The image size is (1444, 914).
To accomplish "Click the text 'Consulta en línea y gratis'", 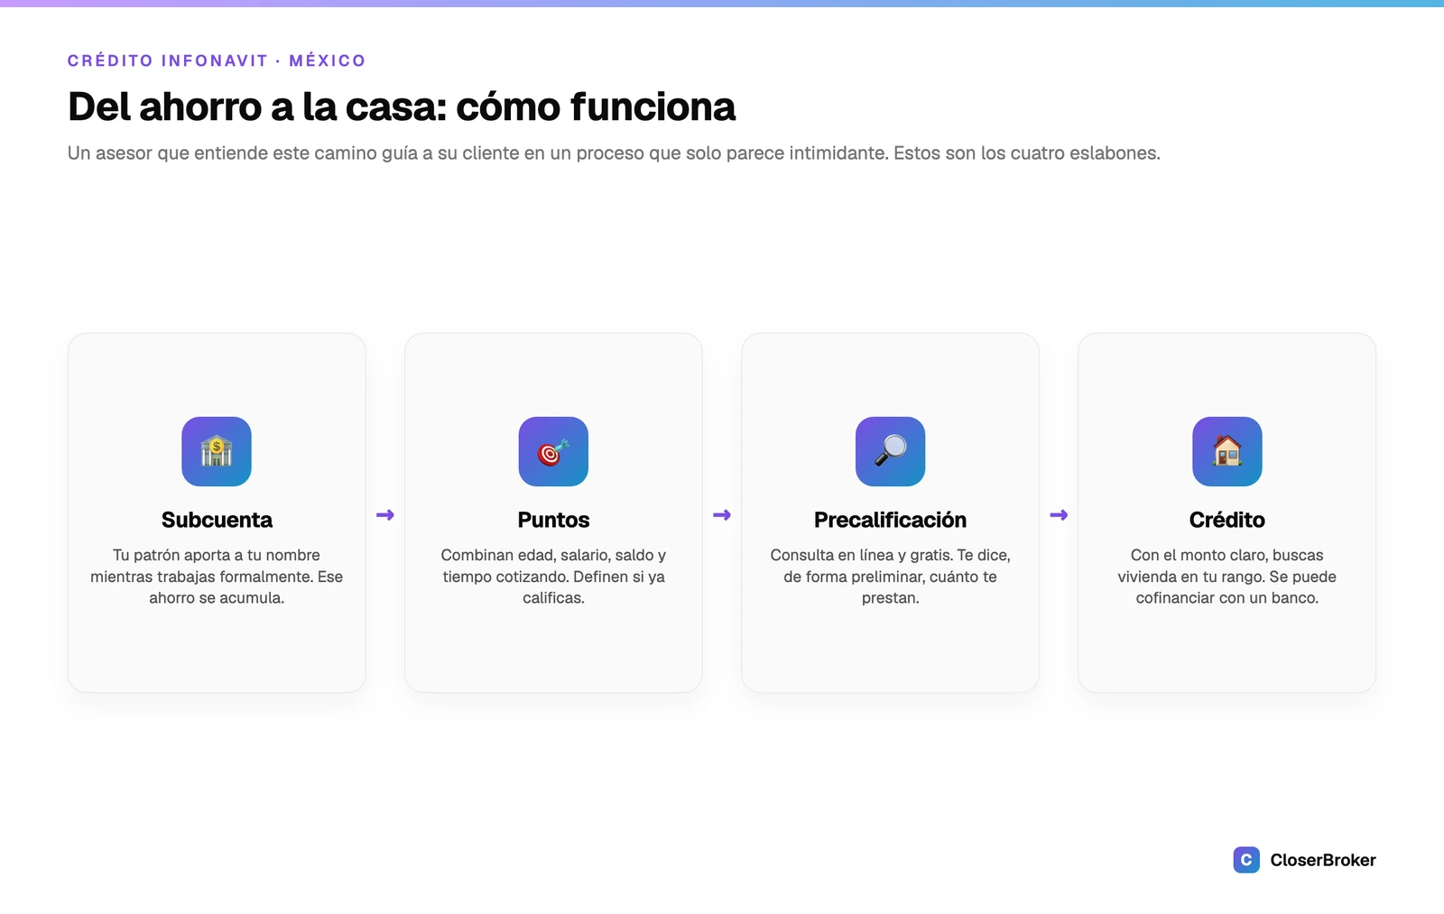I will [861, 555].
